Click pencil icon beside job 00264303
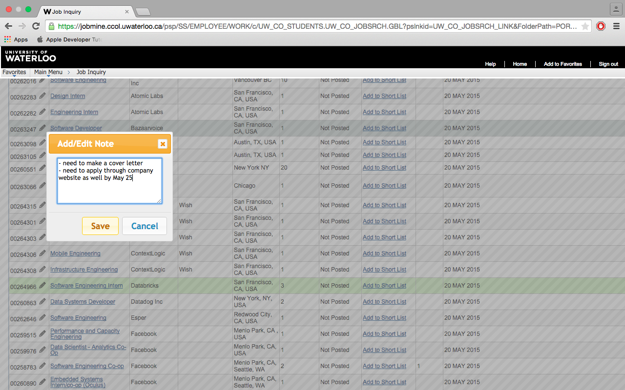The image size is (625, 390). [x=43, y=237]
